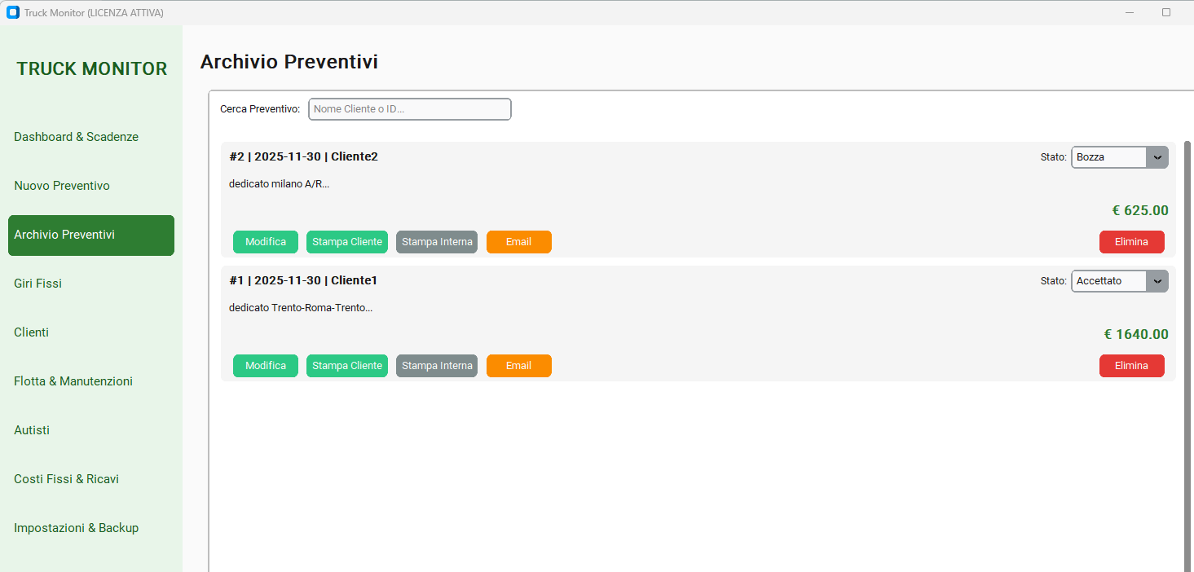
Task: Open Dashboard & Scadenze section
Action: (76, 137)
